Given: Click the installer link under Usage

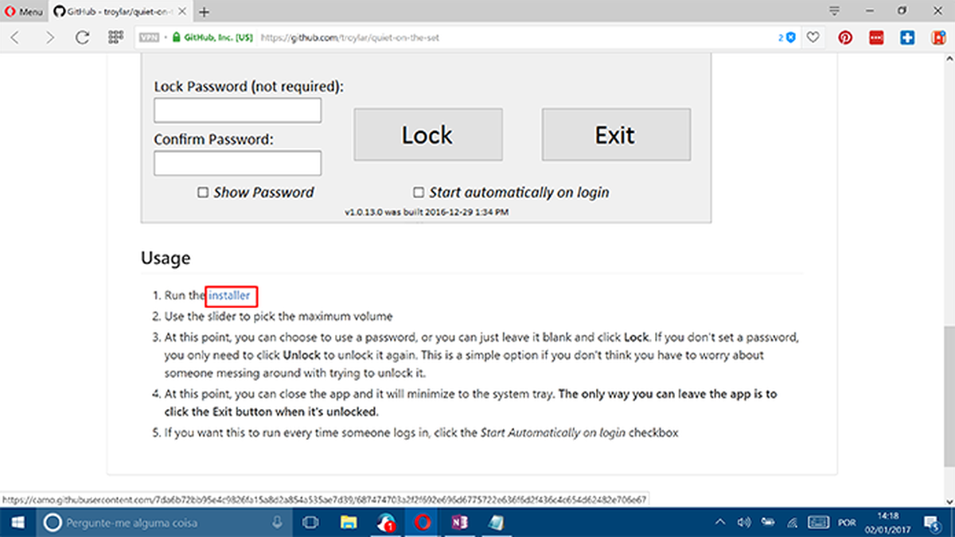Looking at the screenshot, I should tap(230, 296).
